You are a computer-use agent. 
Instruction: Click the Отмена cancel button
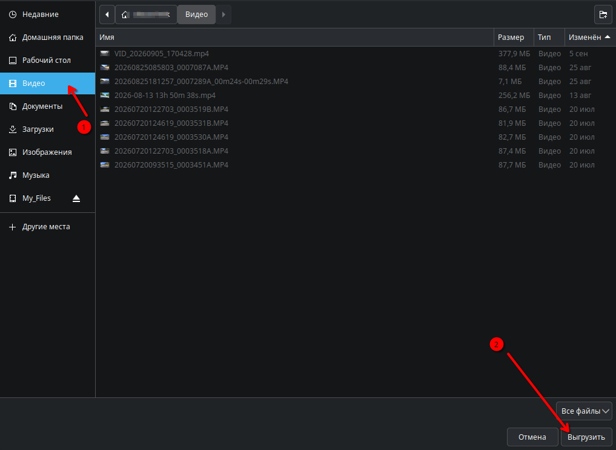(x=532, y=437)
